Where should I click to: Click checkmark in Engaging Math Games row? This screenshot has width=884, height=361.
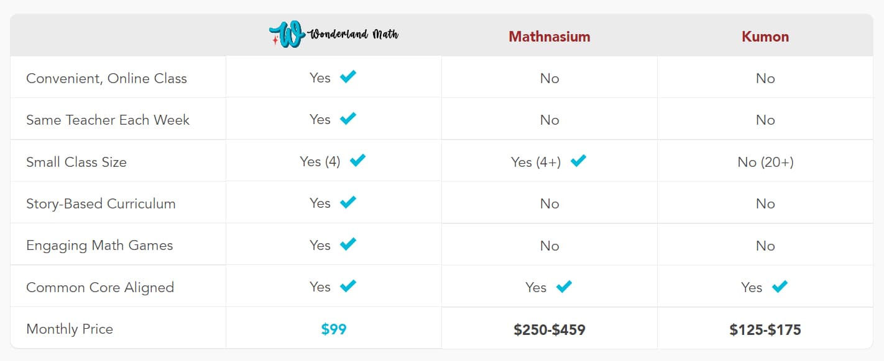coord(348,244)
